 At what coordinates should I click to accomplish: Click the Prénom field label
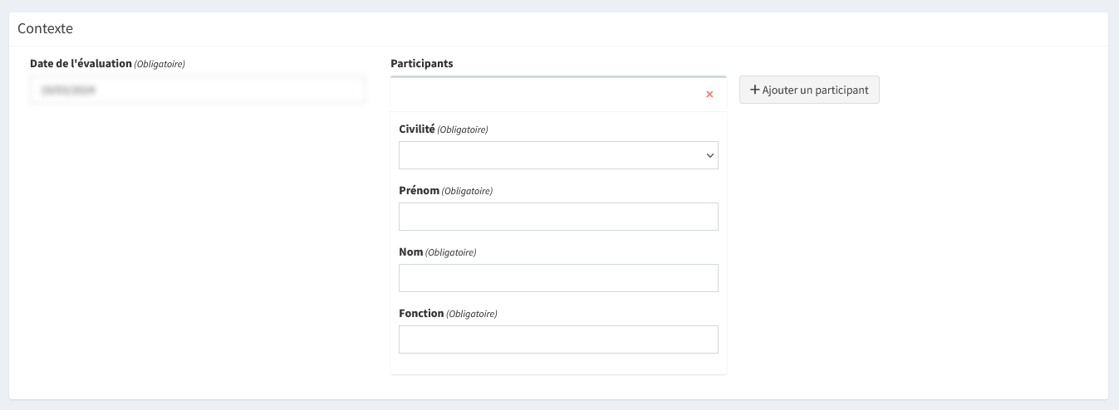tap(419, 191)
